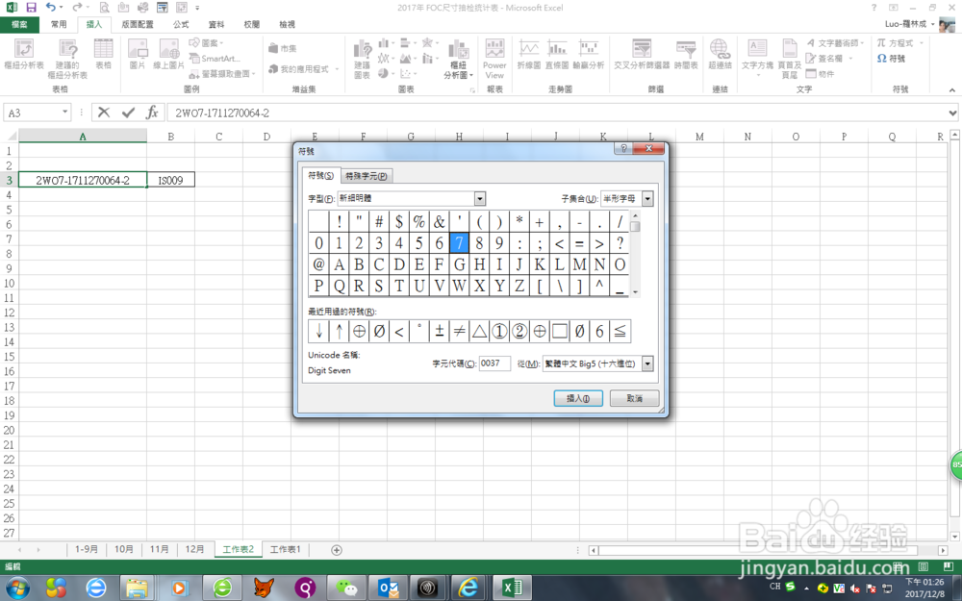Click the row 10 header
Image resolution: width=962 pixels, height=601 pixels.
point(10,284)
